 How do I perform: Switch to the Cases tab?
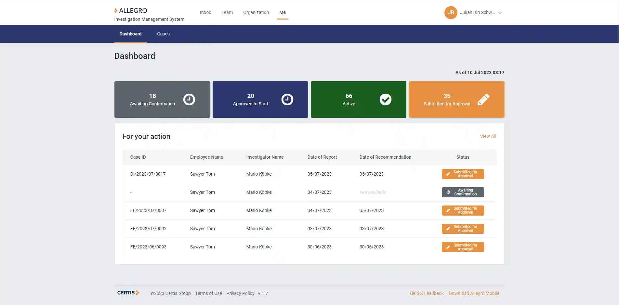point(163,34)
